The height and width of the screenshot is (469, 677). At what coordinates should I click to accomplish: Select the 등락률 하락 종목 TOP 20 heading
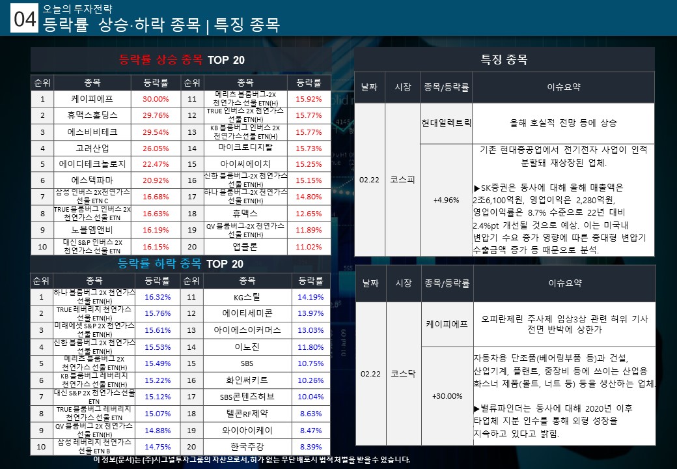(x=180, y=263)
